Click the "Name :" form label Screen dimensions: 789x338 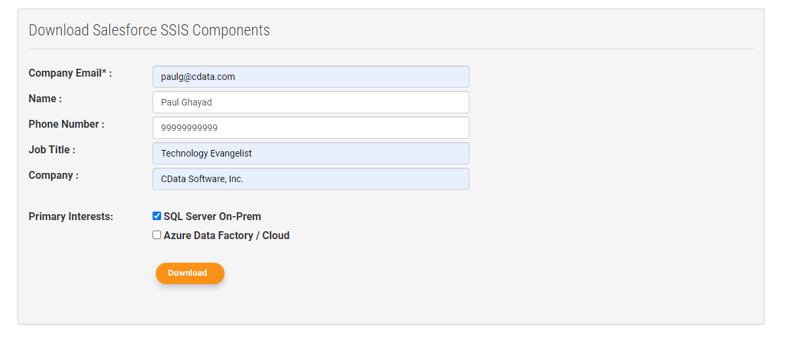(x=45, y=99)
